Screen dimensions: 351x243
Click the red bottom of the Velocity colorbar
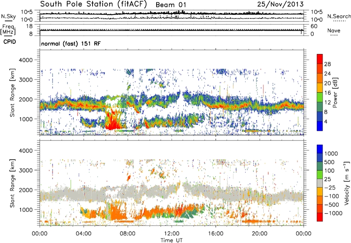pyautogui.click(x=320, y=217)
